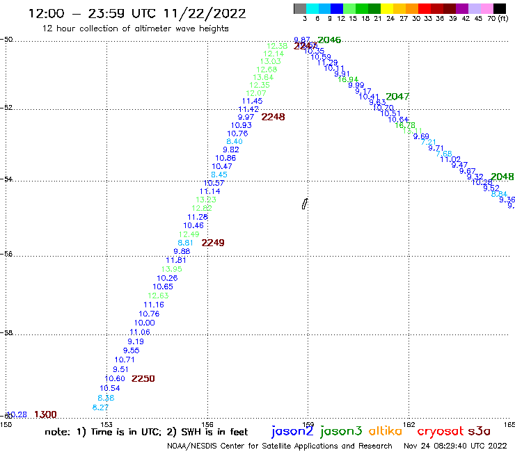Viewport: 515px width, 452px height.
Task: Click the subtitle '12 hour collection of altimeter wave heights'
Action: point(135,29)
